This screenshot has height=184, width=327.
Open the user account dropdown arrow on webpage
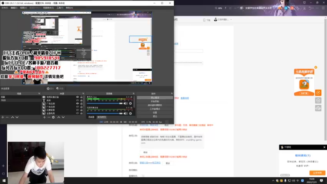click(x=231, y=20)
